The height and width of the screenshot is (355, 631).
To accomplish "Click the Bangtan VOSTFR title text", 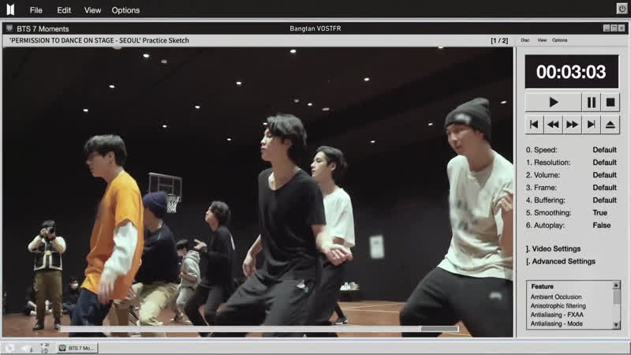I will 315,28.
